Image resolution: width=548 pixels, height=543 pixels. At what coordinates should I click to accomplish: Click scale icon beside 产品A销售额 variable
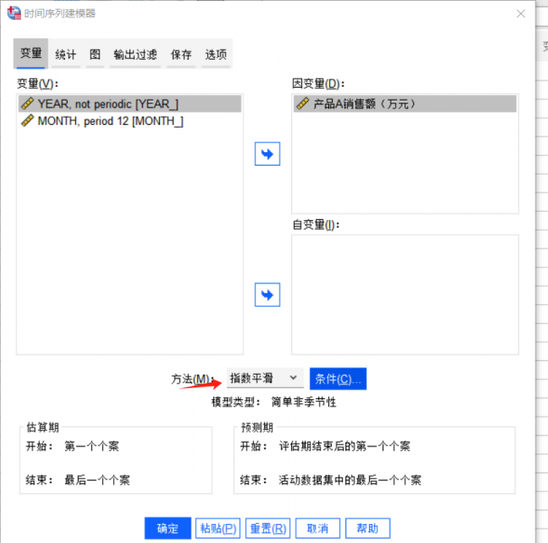point(303,103)
